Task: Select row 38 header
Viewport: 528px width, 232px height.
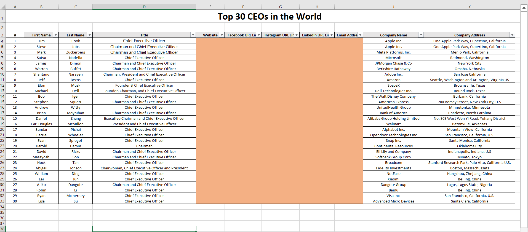Action: pos(2,229)
